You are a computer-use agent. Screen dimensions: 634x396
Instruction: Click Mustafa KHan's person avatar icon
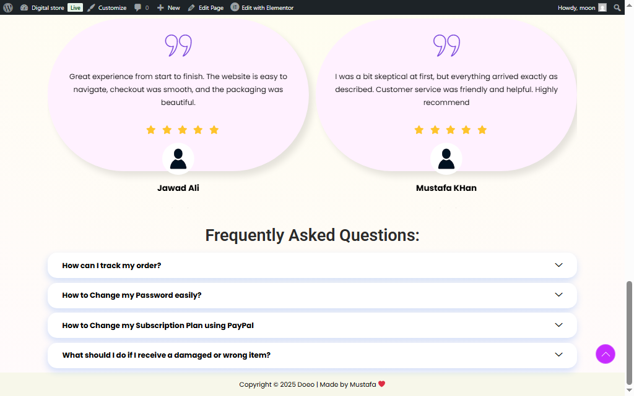point(446,158)
